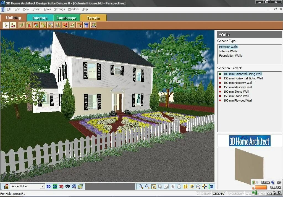This screenshot has height=197, width=283.
Task: Switch to blue 2D plan view
Action: click(x=49, y=186)
